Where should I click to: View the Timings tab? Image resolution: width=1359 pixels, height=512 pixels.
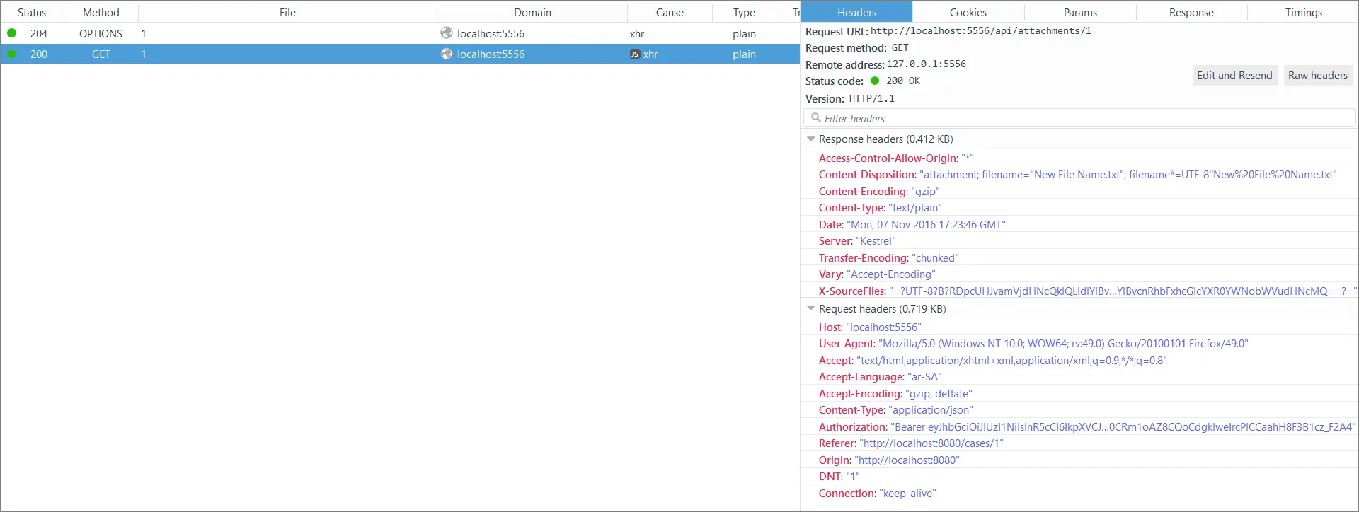[x=1303, y=12]
